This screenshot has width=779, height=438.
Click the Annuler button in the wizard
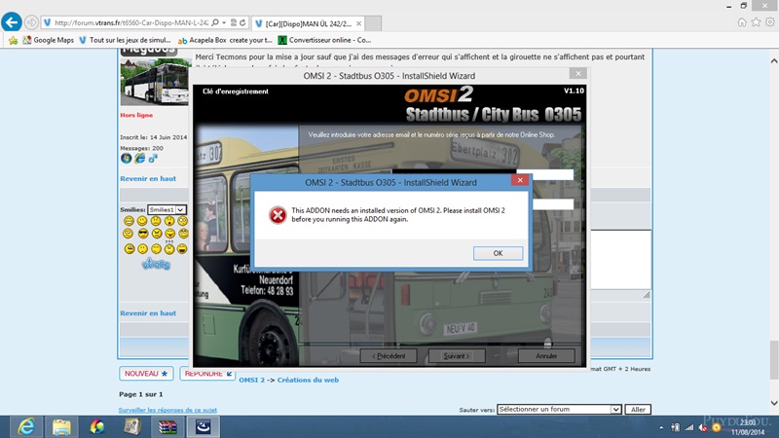[x=546, y=356]
